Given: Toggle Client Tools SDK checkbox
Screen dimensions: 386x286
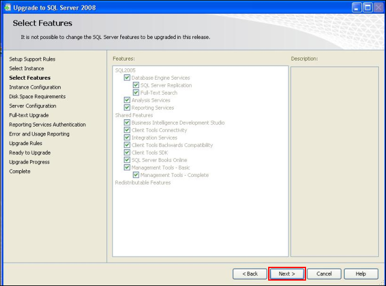Looking at the screenshot, I should coord(127,152).
